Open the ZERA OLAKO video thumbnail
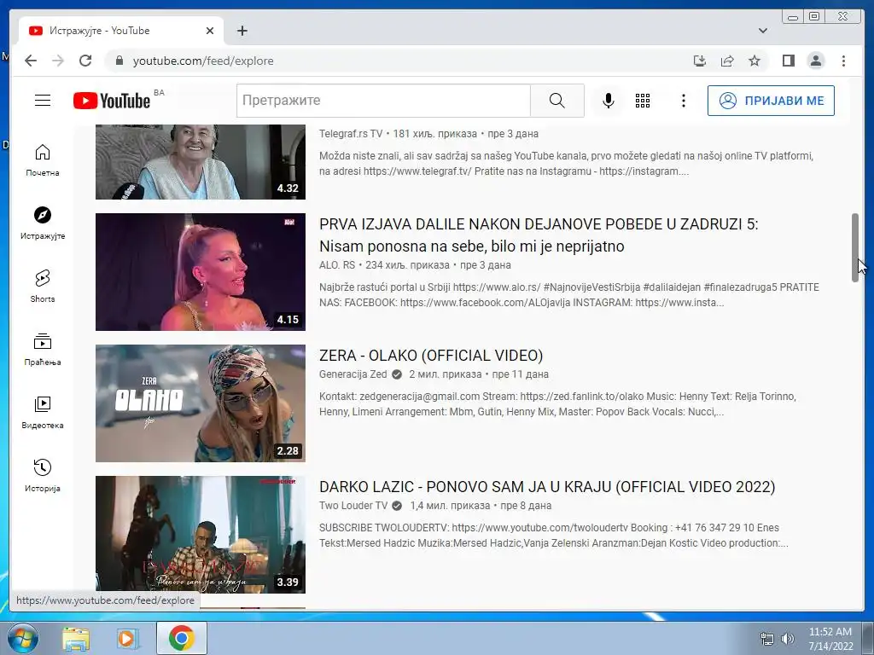The height and width of the screenshot is (655, 874). tap(200, 403)
